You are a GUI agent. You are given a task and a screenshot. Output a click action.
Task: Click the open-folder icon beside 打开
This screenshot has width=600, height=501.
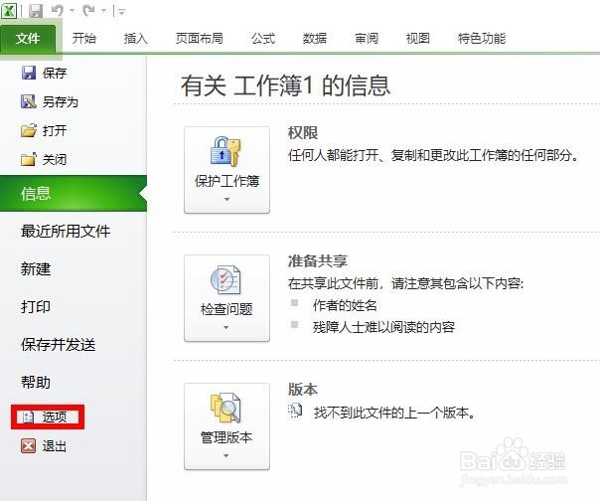[29, 130]
